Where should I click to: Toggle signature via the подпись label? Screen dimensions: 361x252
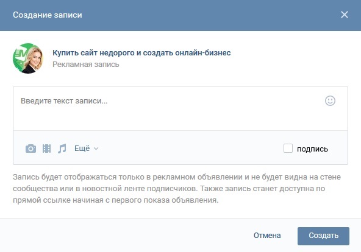pyautogui.click(x=312, y=149)
